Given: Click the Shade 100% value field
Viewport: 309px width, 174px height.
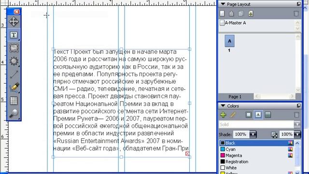Looking at the screenshot, I should [x=241, y=134].
